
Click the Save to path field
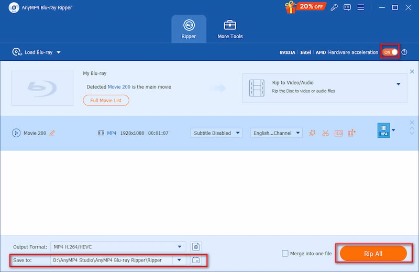click(x=113, y=260)
